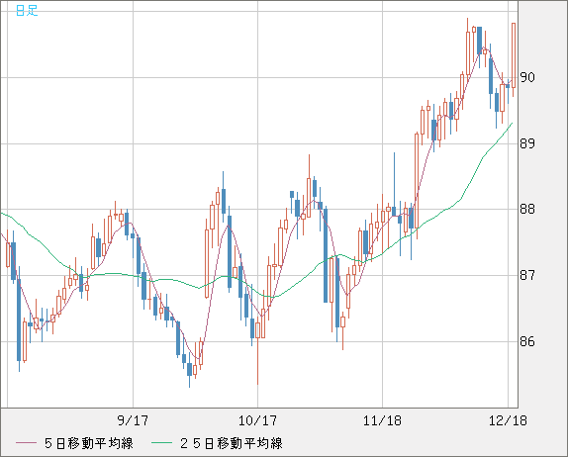Image resolution: width=568 pixels, height=457 pixels.
Task: Click the purple 5-day average legend line swatch
Action: point(26,443)
